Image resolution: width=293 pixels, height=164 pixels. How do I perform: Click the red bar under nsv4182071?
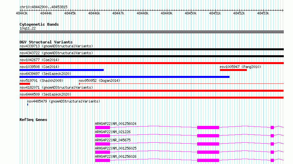pyautogui.click(x=151, y=91)
